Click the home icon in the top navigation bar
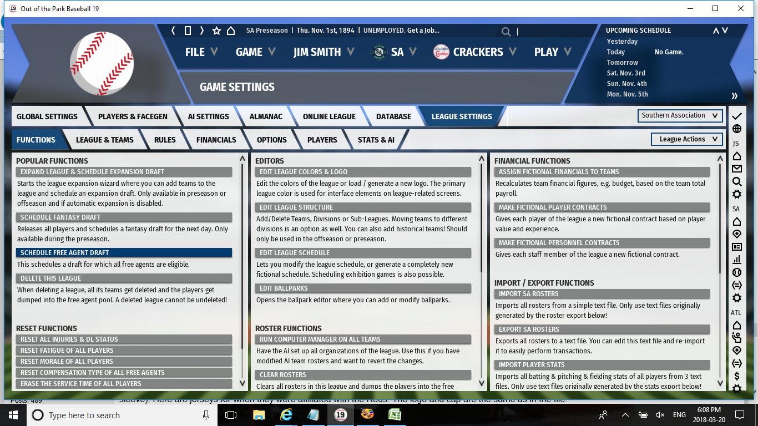Screen dimensions: 758x426 coord(231,31)
